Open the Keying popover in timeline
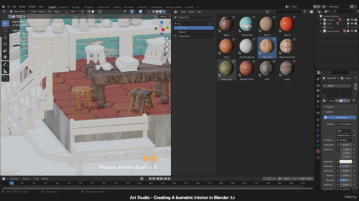This screenshot has width=359, height=201. 27,179
